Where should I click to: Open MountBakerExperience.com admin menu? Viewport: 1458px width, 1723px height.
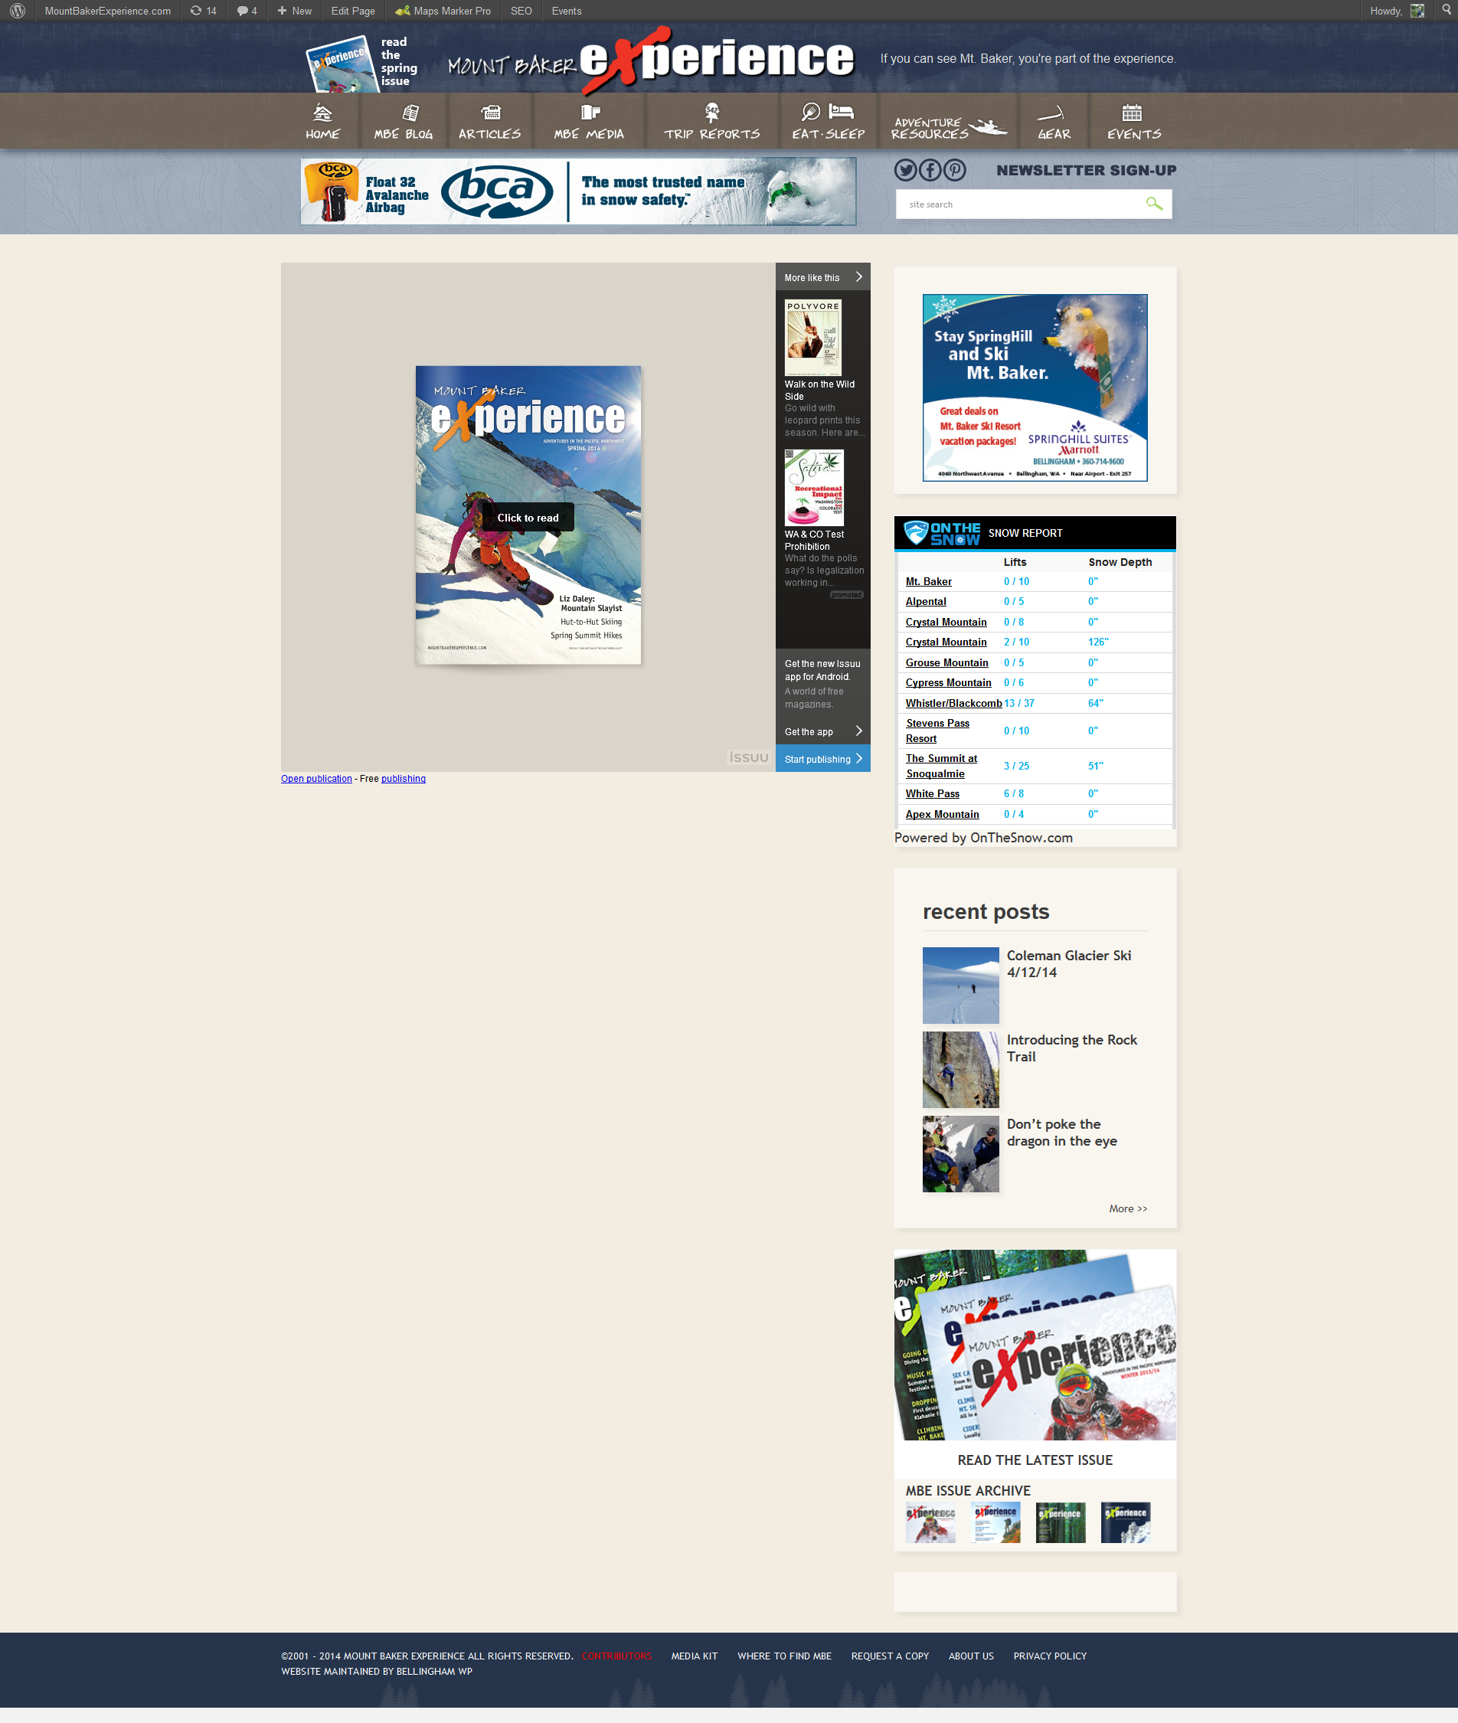[107, 11]
